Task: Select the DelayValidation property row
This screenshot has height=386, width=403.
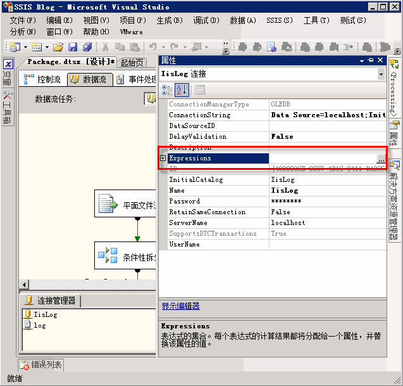Action: tap(277, 136)
